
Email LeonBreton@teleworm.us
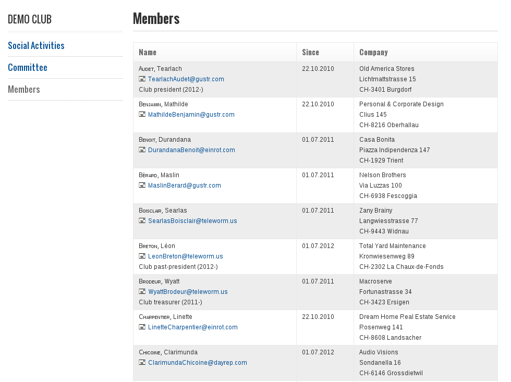click(x=186, y=256)
